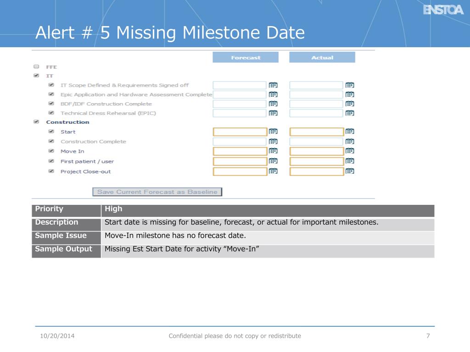Toggle the Construction Complete milestone checkbox
The image size is (470, 352).
point(51,141)
